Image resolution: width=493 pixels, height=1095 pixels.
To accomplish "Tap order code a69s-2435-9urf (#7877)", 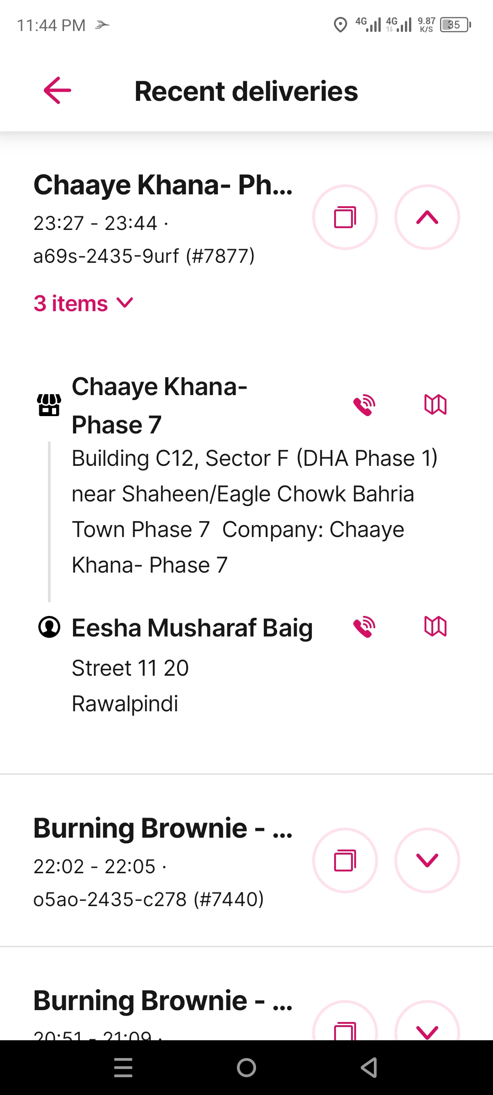I will point(144,256).
